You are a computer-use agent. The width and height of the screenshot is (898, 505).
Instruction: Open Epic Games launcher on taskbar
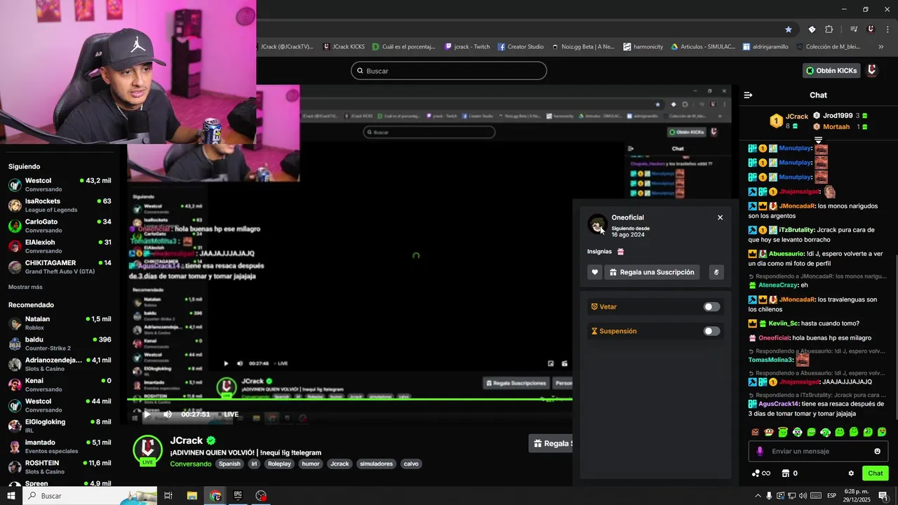(238, 496)
